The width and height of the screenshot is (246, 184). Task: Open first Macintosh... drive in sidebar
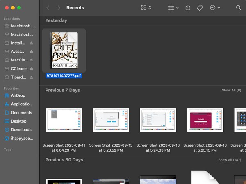[x=19, y=26]
